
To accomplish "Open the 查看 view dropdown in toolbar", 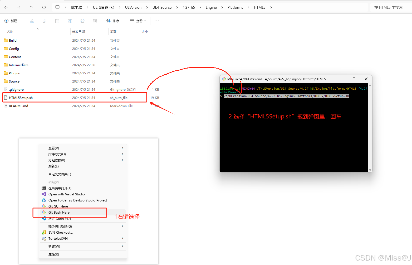I will tap(138, 21).
